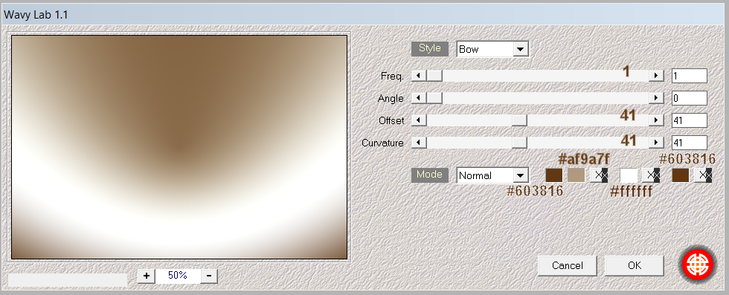Screen dimensions: 729x295
Task: Click right arrow of Offset slider
Action: click(x=656, y=120)
